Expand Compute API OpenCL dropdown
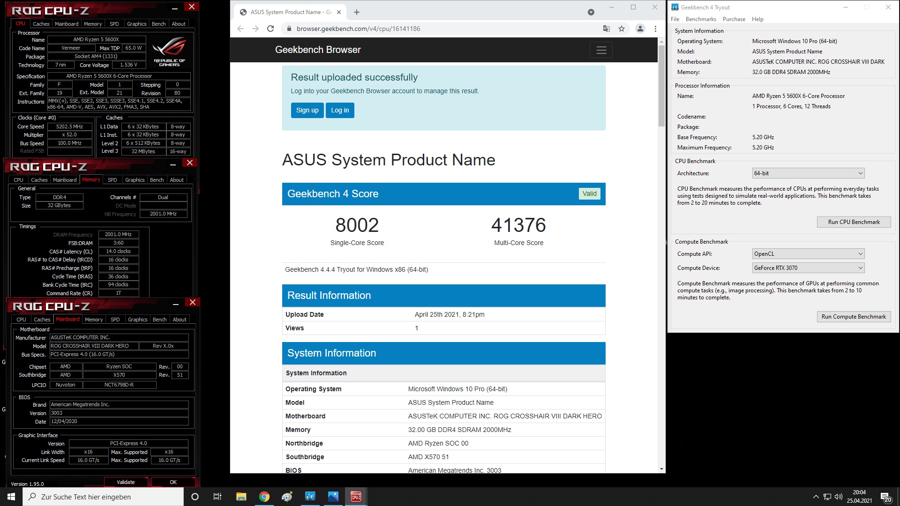 coord(808,254)
